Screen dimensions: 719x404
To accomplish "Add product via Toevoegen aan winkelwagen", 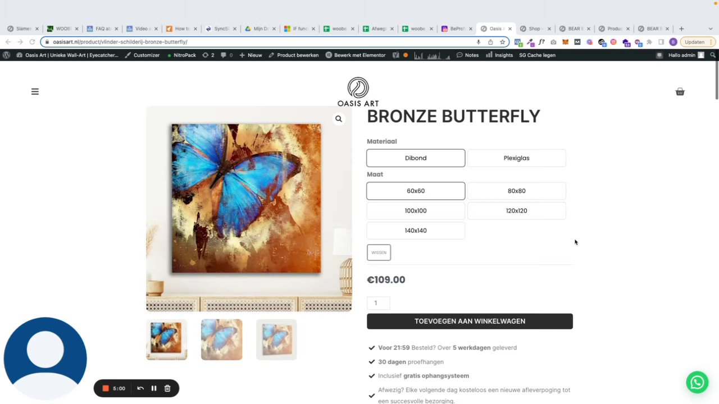I will (470, 322).
